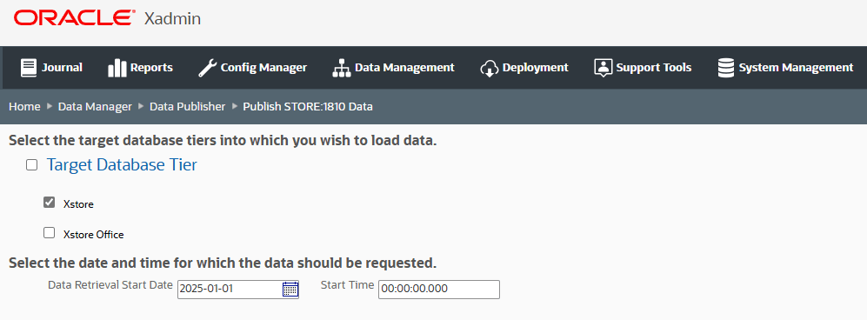
Task: Click the Journal book icon
Action: pyautogui.click(x=28, y=68)
